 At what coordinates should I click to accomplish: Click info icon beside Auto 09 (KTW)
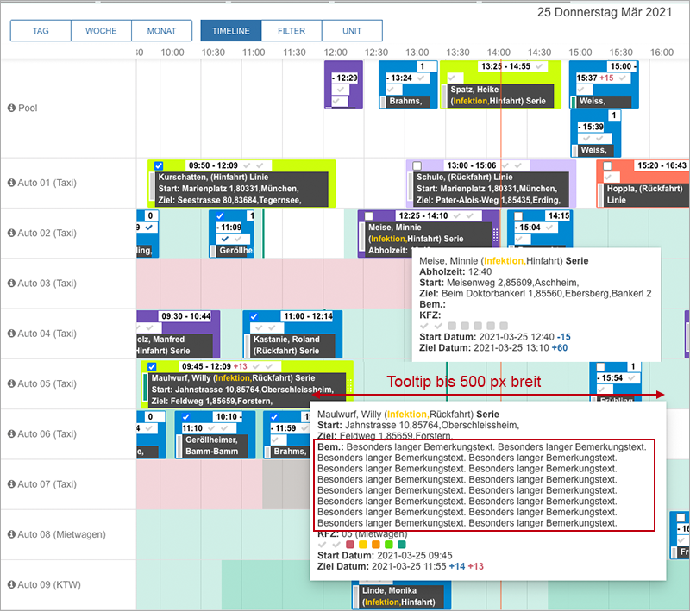click(12, 584)
